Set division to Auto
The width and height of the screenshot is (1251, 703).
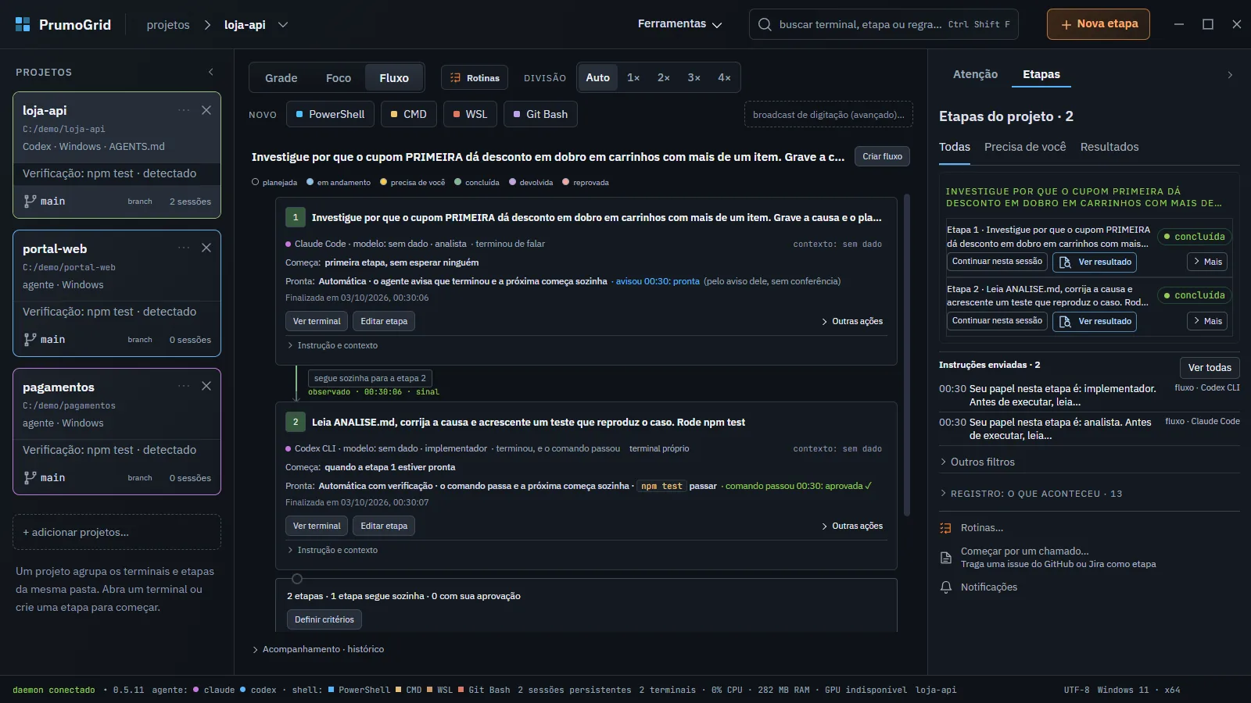[x=598, y=77]
